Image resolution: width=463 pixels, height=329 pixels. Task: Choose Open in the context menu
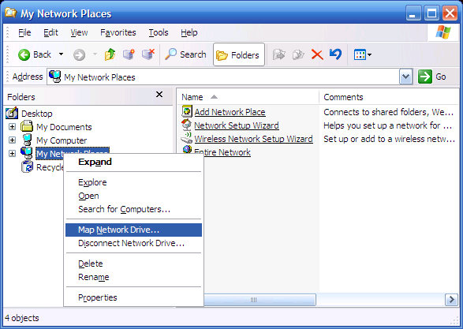133,196
